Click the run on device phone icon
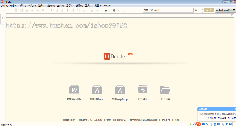 [x=106, y=10]
